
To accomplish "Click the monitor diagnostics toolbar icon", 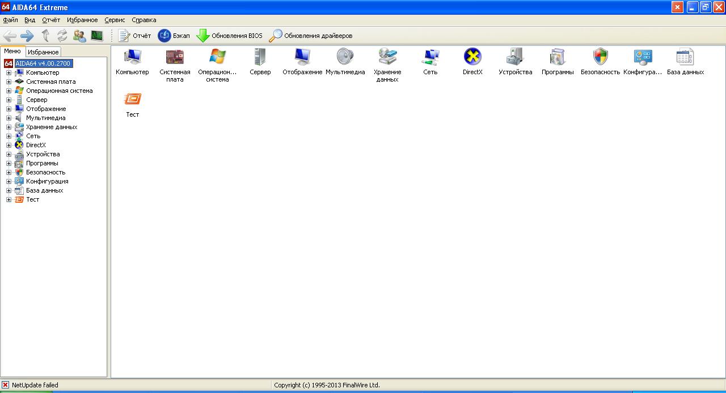I will click(97, 36).
